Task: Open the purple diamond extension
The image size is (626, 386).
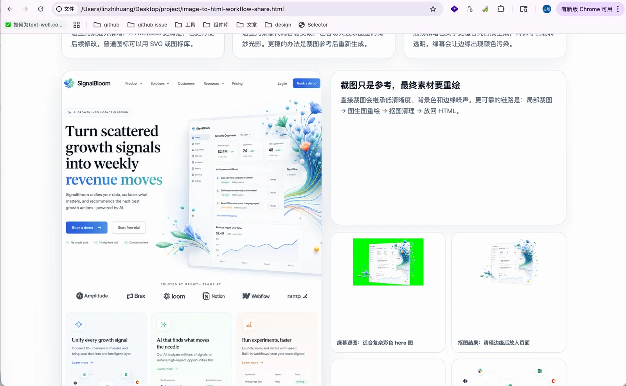Action: [x=454, y=9]
